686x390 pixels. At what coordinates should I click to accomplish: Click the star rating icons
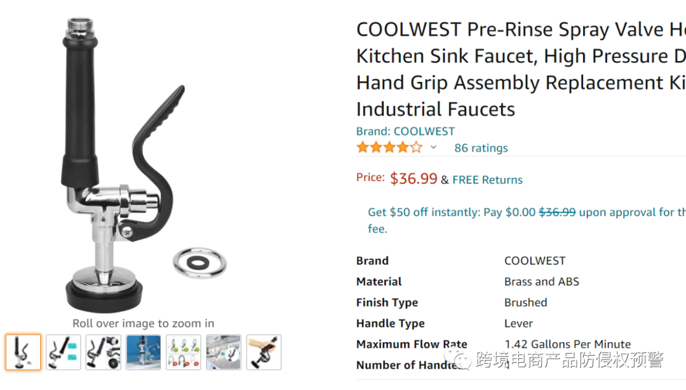(389, 147)
